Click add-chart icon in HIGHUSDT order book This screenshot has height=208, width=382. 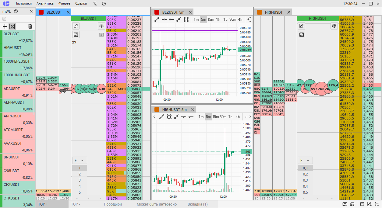302,26
